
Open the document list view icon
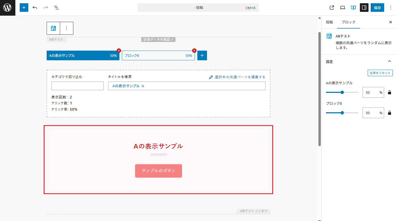point(56,8)
